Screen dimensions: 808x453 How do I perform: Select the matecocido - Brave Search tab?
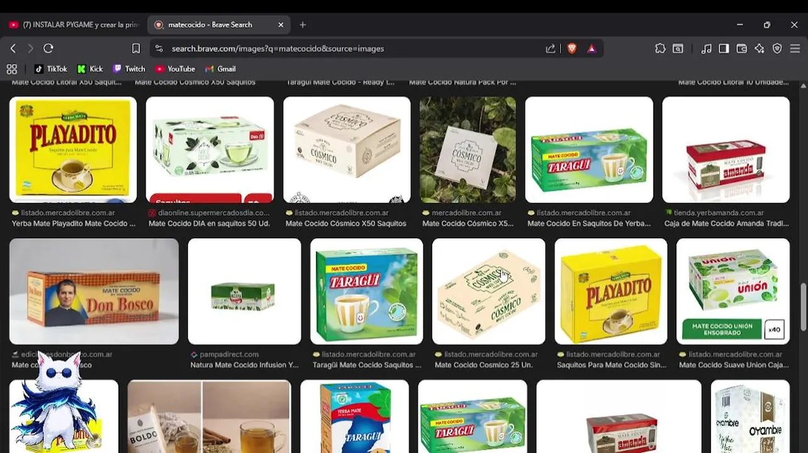219,25
